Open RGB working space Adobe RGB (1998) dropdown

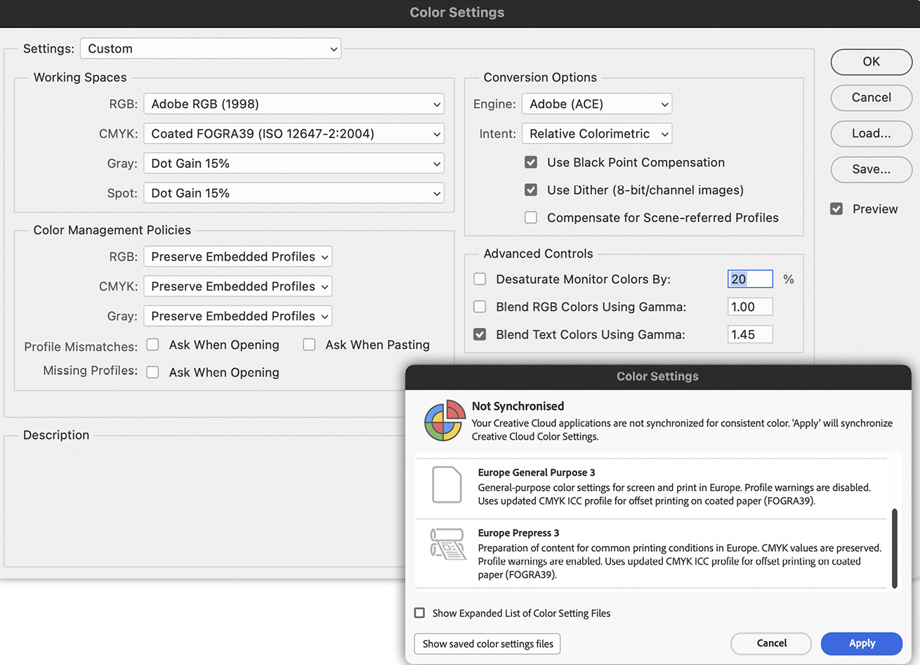(x=294, y=104)
